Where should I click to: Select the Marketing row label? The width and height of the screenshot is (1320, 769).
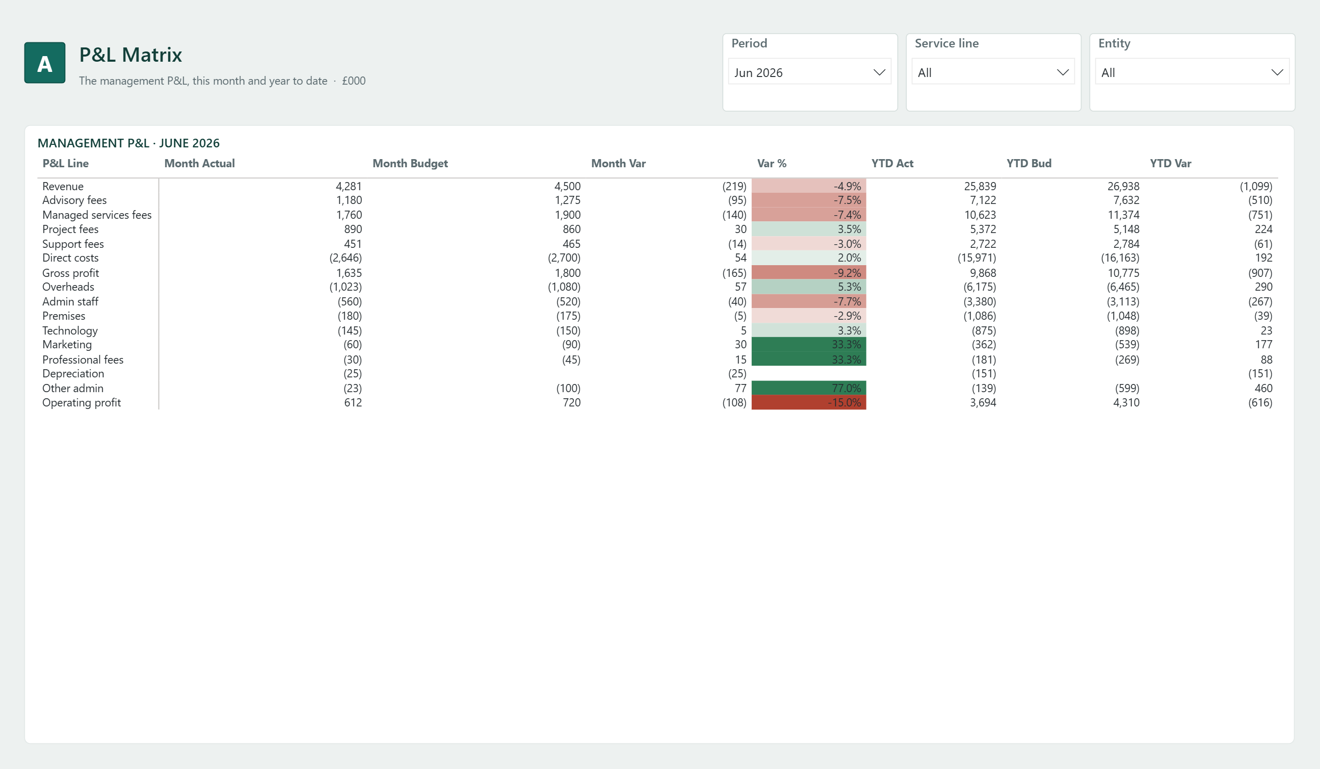click(67, 344)
